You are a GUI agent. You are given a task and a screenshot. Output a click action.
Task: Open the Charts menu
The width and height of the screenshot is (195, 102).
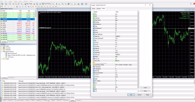[x=15, y=1]
